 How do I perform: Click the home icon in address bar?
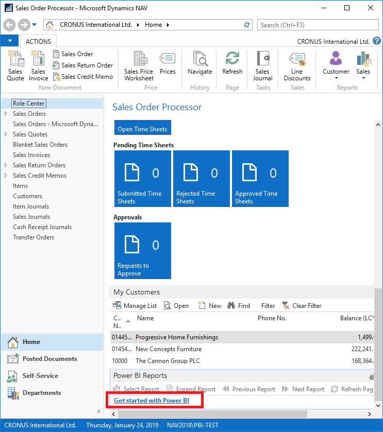(x=49, y=25)
